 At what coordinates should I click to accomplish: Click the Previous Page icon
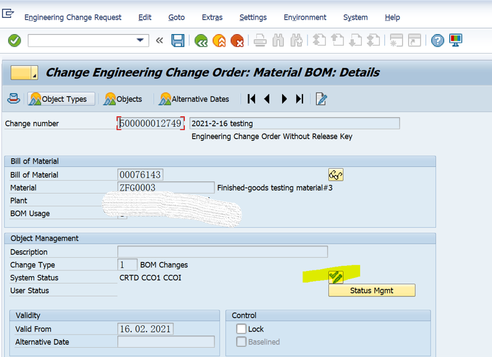pyautogui.click(x=337, y=40)
